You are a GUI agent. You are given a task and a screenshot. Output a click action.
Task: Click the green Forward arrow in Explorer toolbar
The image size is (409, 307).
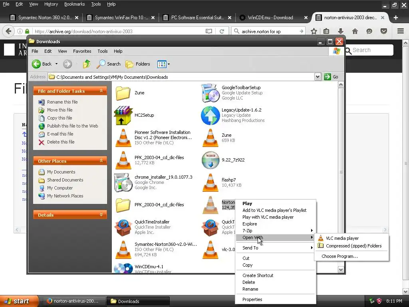pyautogui.click(x=67, y=64)
